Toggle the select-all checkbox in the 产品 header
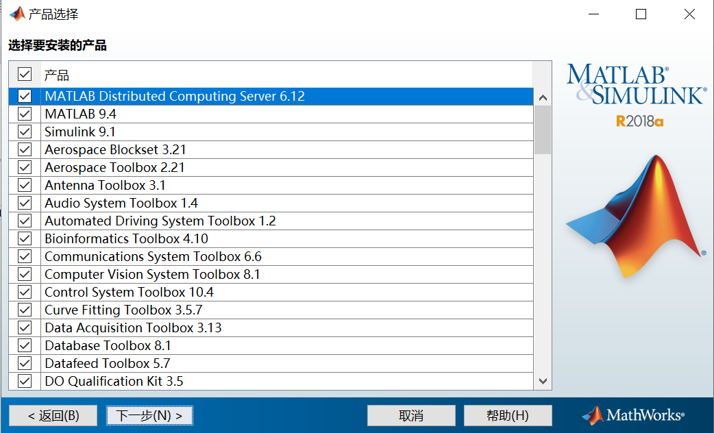This screenshot has height=433, width=714. 25,74
